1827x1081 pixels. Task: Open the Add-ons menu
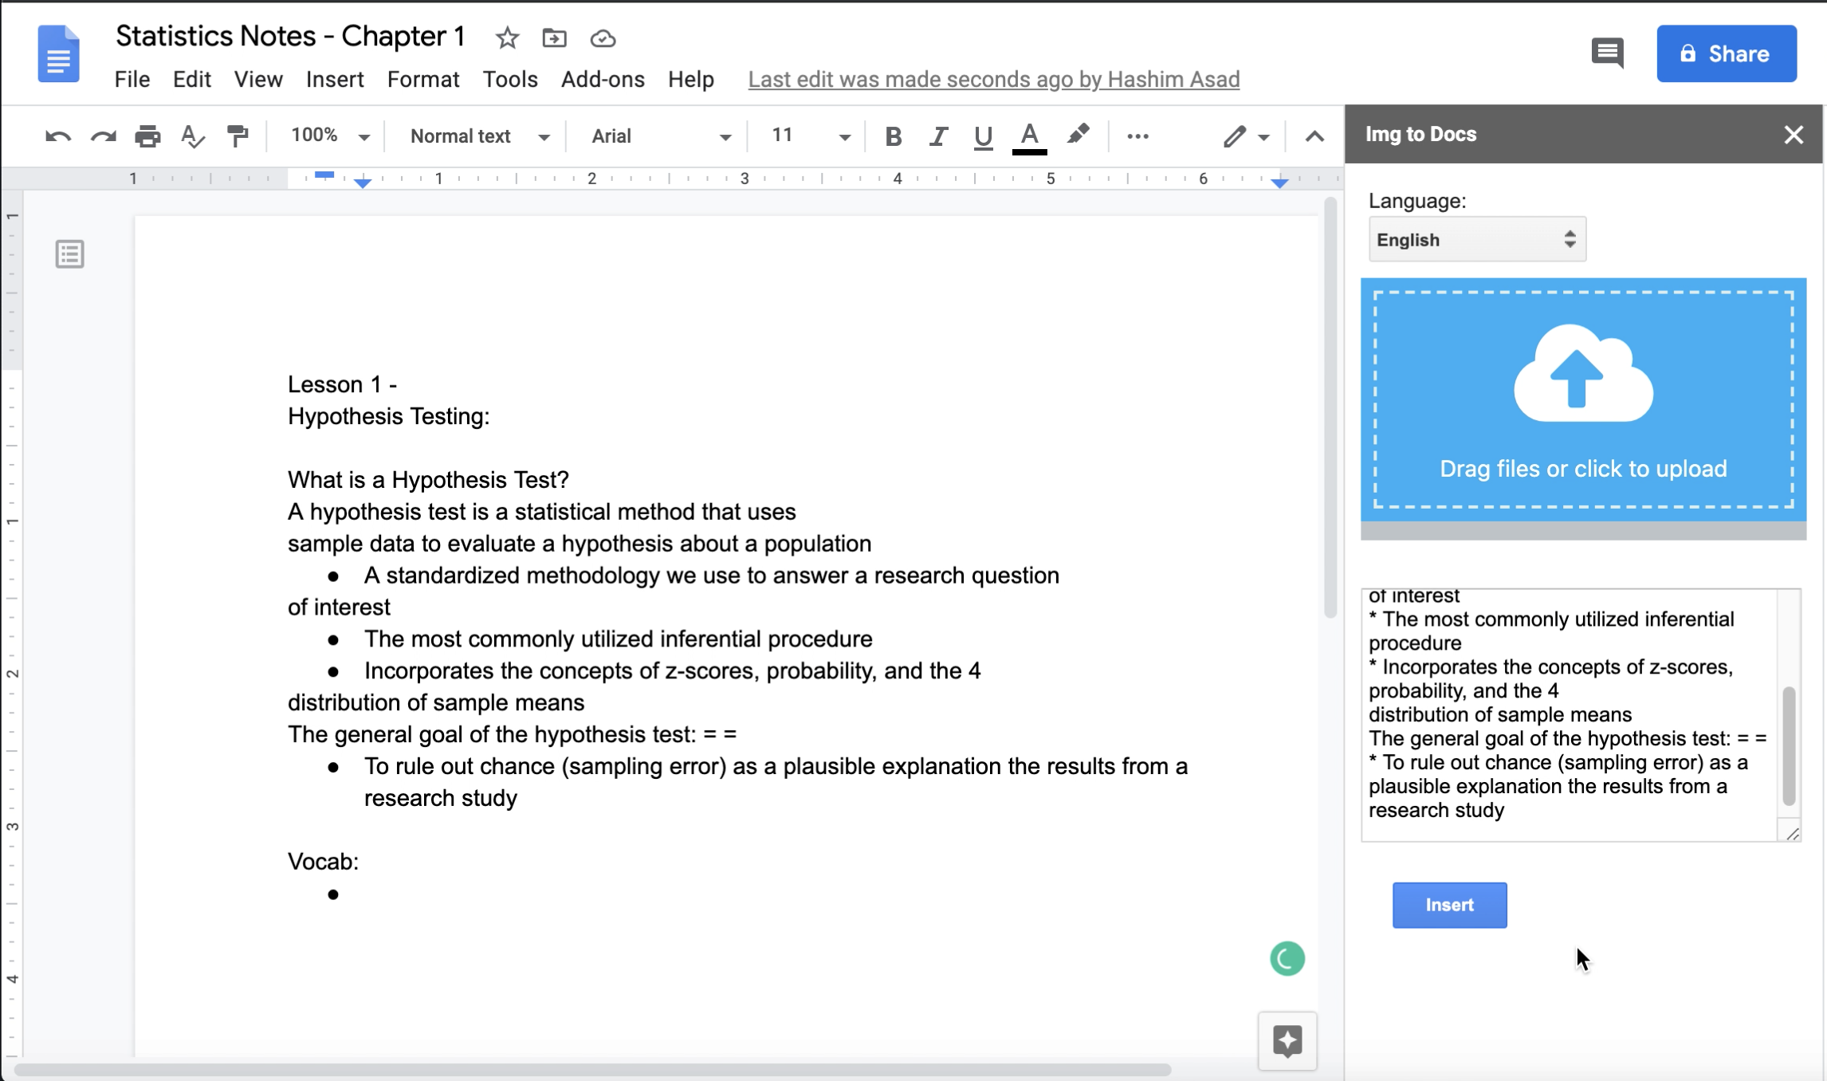603,79
